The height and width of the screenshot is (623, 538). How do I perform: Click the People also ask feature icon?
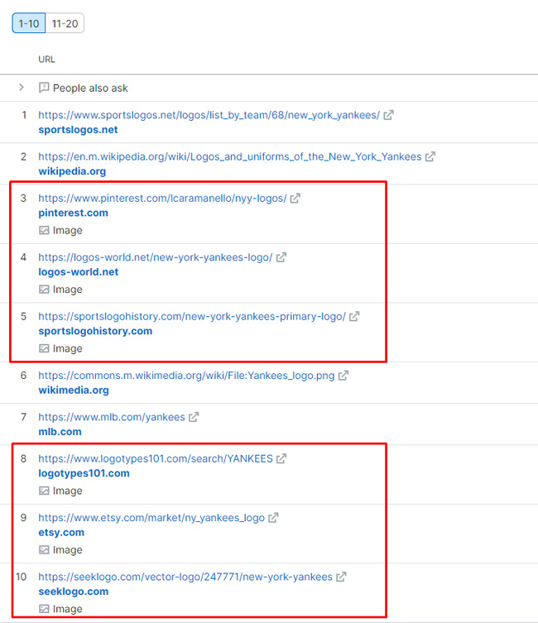(x=44, y=88)
